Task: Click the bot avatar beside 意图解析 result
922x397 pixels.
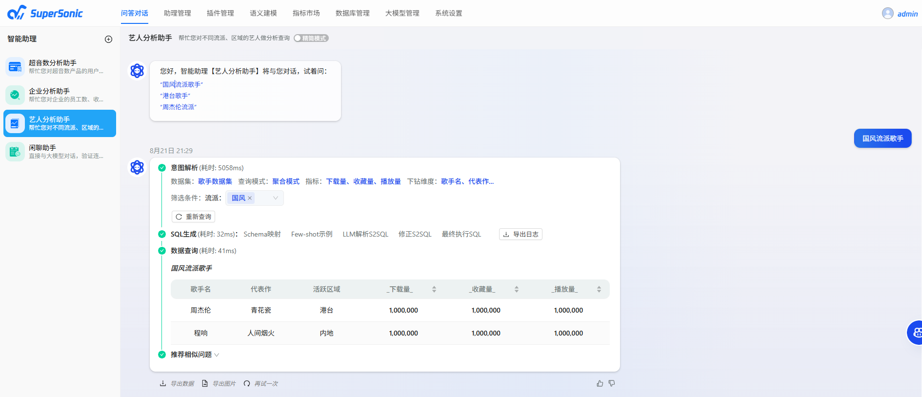Action: click(x=137, y=167)
